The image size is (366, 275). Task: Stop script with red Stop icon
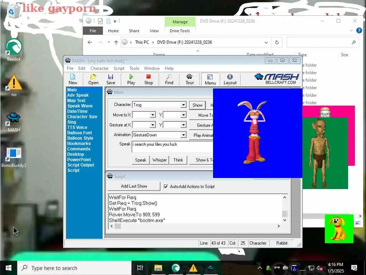(x=148, y=79)
